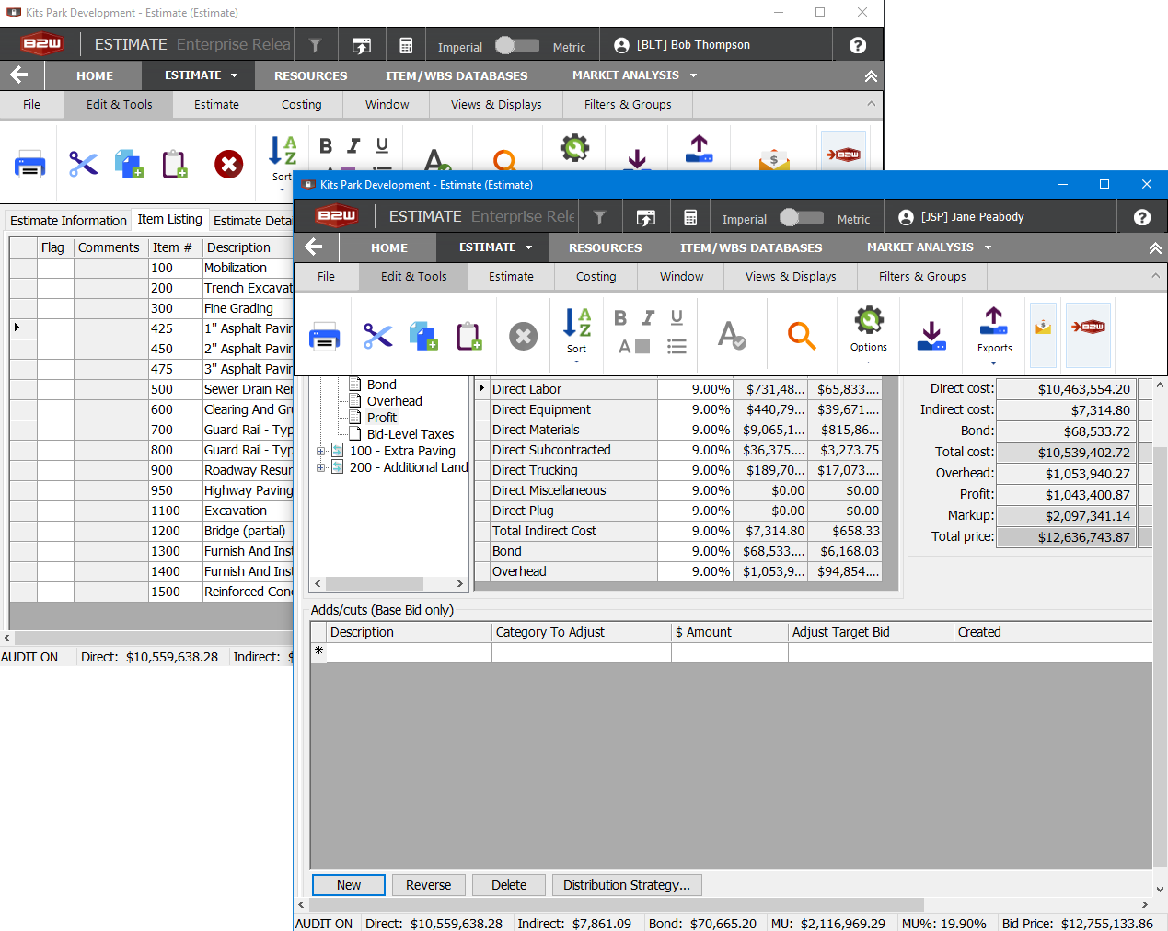Click filter funnel icon in front window header
This screenshot has height=931, width=1168.
[599, 217]
